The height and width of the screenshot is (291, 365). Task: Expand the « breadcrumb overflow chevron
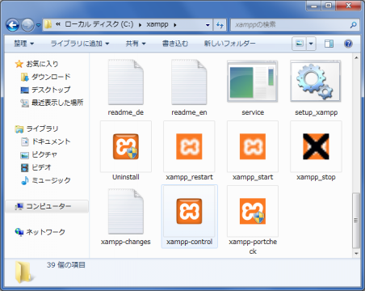click(x=57, y=24)
